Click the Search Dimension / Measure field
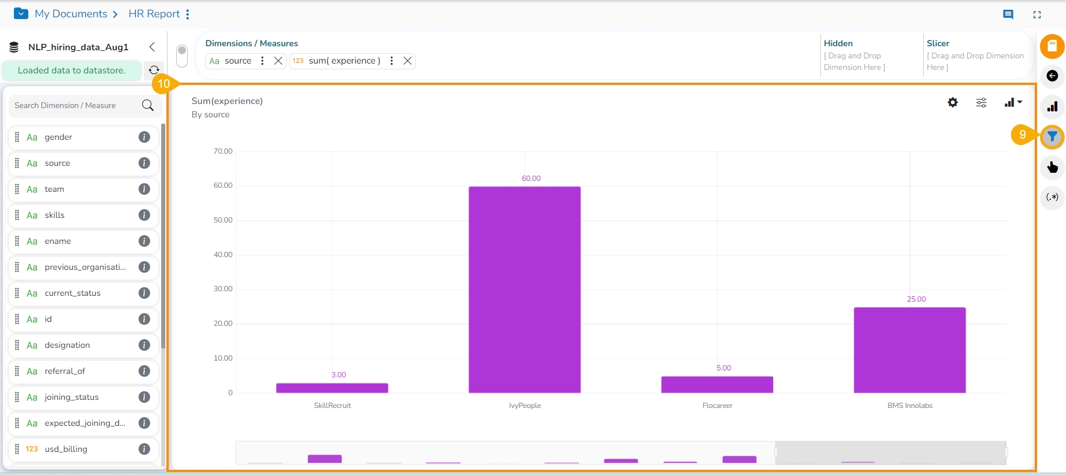This screenshot has width=1066, height=475. [x=75, y=105]
